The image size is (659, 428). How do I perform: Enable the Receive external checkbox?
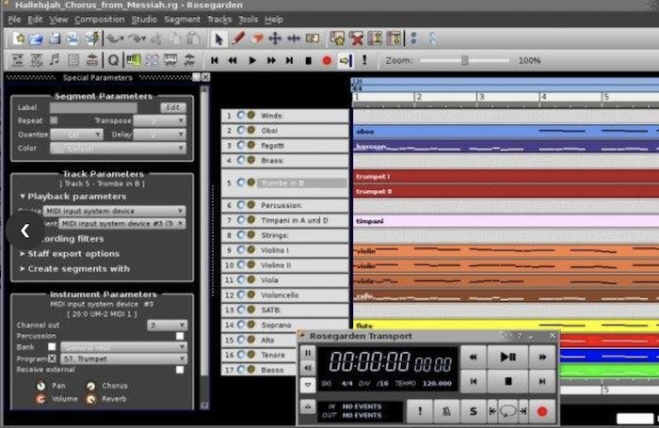[180, 370]
